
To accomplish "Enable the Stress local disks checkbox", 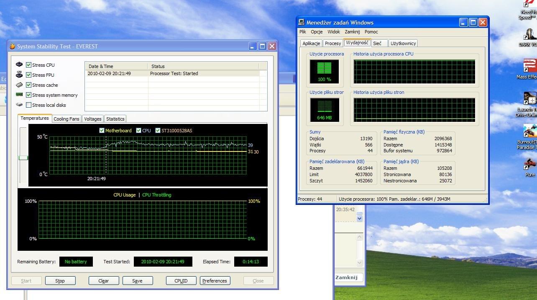I will coord(28,105).
